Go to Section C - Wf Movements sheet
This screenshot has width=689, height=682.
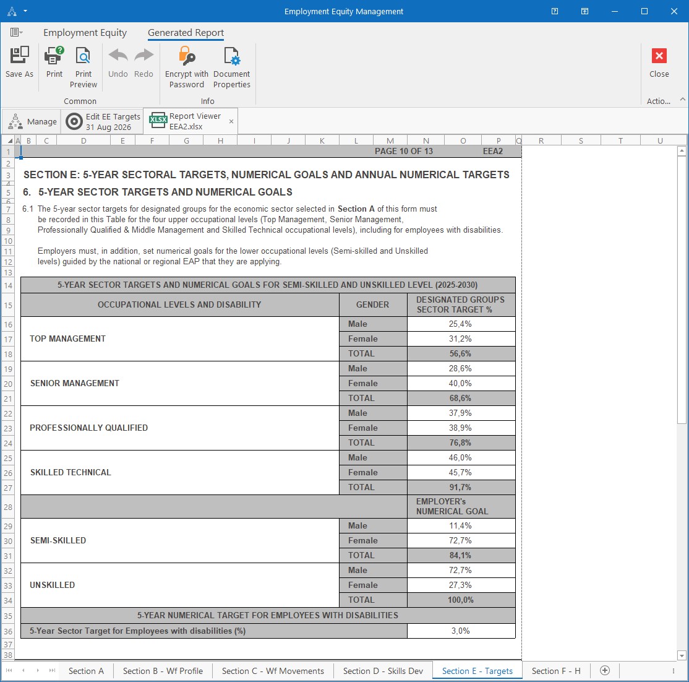[273, 671]
